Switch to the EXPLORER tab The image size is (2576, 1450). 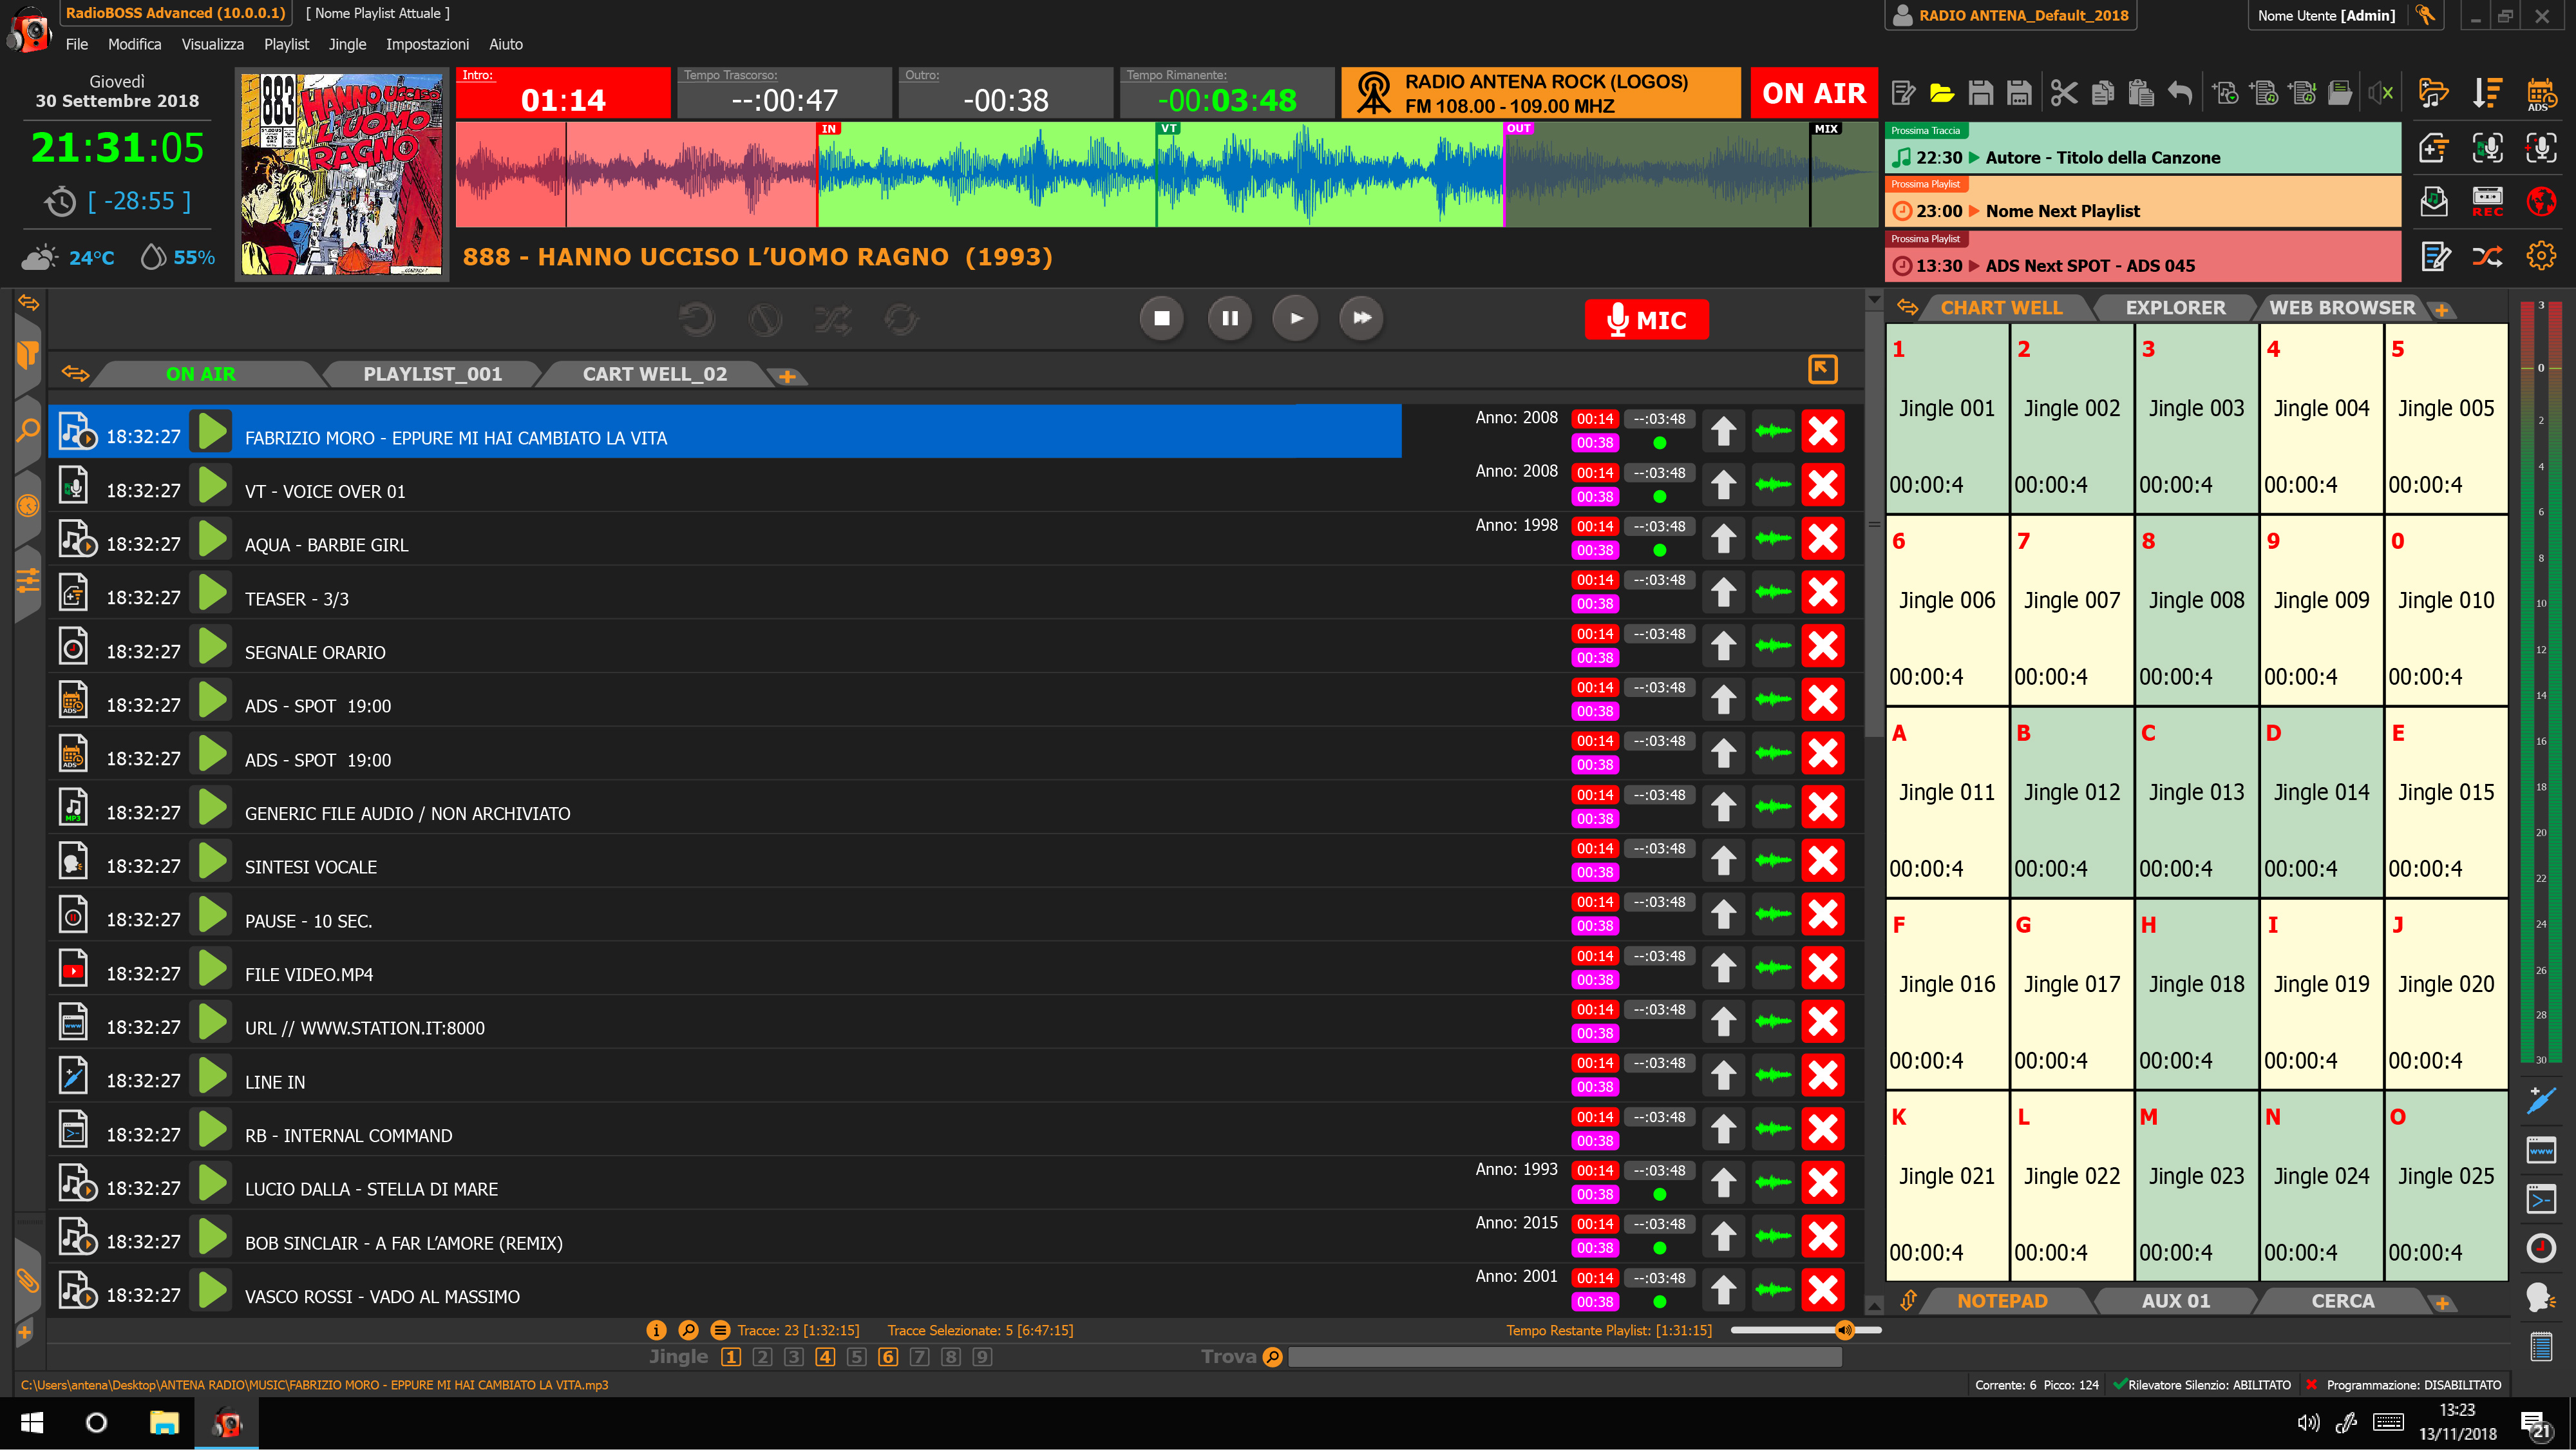click(x=2176, y=308)
